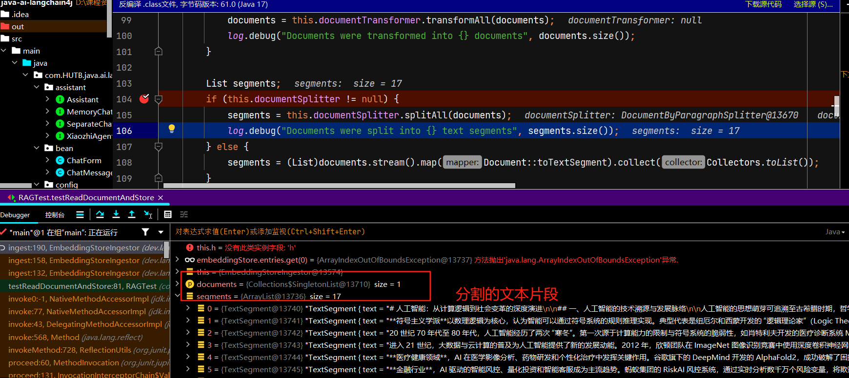The width and height of the screenshot is (849, 378).
Task: Click the Step Out debugger icon
Action: coord(132,214)
